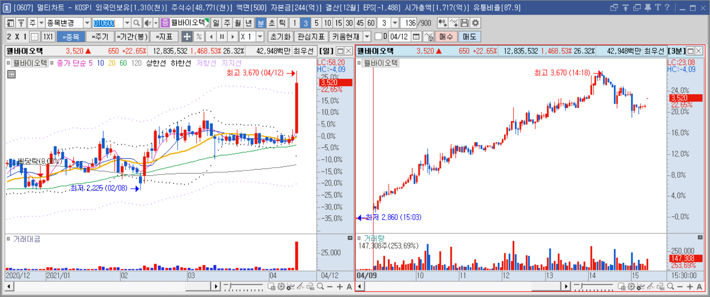Click the data table grid icon in daily chart
The height and width of the screenshot is (297, 710).
[x=11, y=74]
